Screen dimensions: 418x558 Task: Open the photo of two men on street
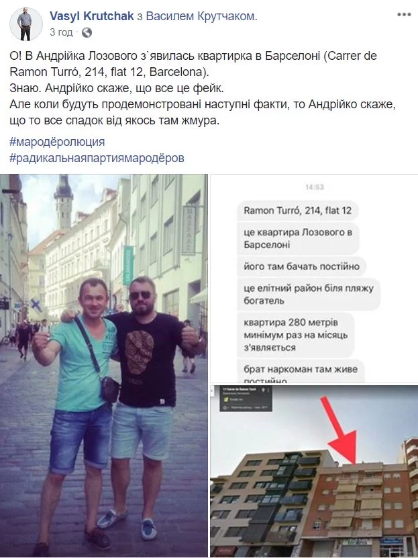point(104,366)
